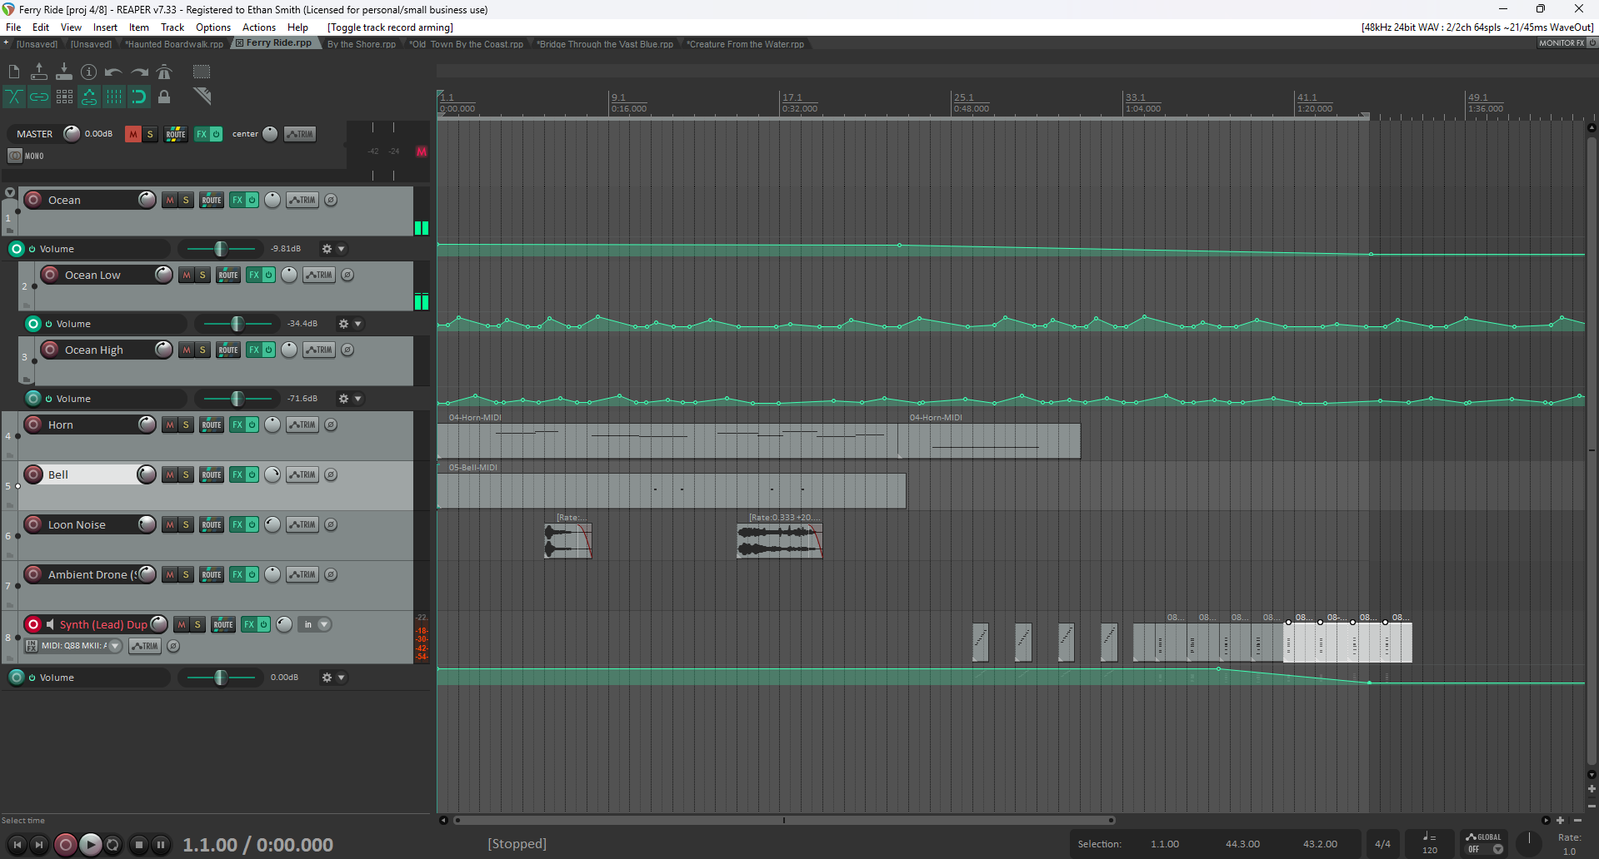1599x859 pixels.
Task: Click the first Loon Noise audio clip
Action: point(568,541)
